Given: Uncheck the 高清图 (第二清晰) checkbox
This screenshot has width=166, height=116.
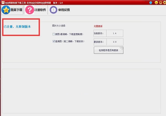Looking at the screenshot, I should point(54,41).
